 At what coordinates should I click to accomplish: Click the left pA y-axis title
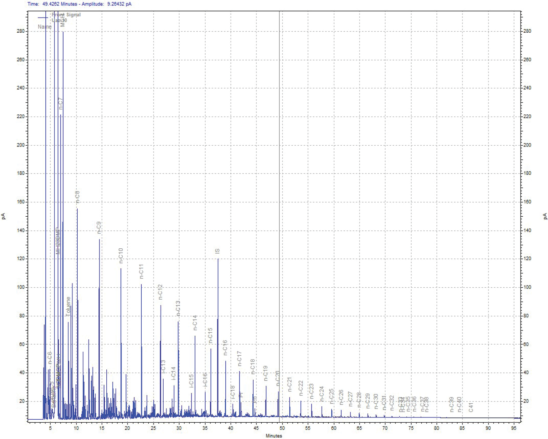4,216
